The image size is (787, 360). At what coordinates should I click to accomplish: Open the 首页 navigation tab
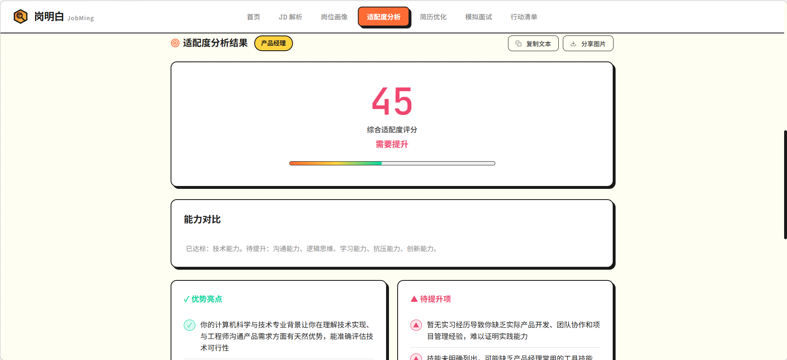click(253, 17)
